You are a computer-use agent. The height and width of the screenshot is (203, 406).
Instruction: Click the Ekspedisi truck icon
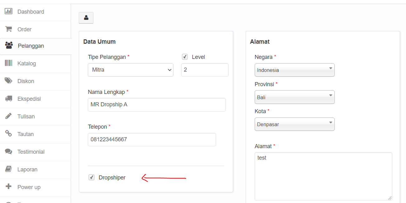coord(8,99)
